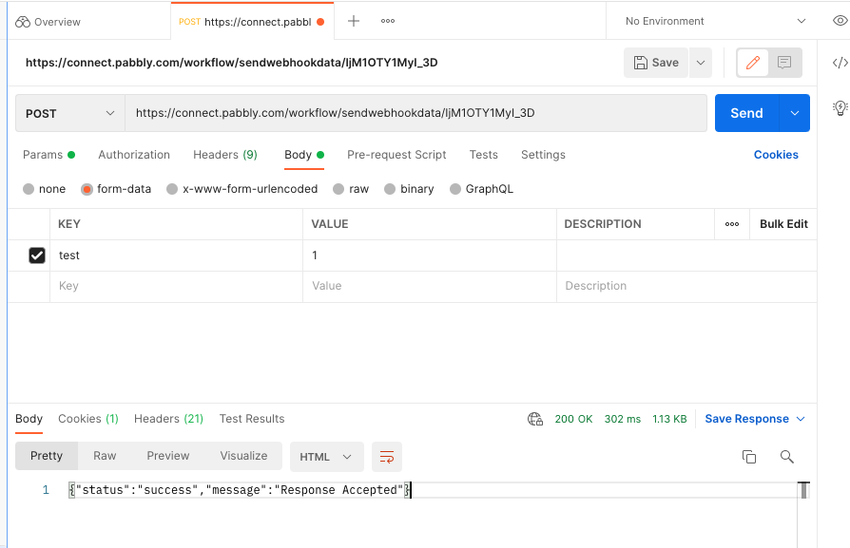Expand the Save Response chevron
This screenshot has width=850, height=548.
point(801,419)
